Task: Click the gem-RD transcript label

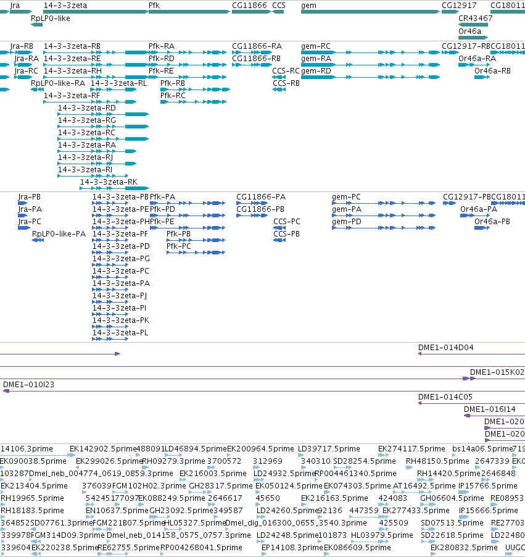Action: click(x=316, y=70)
